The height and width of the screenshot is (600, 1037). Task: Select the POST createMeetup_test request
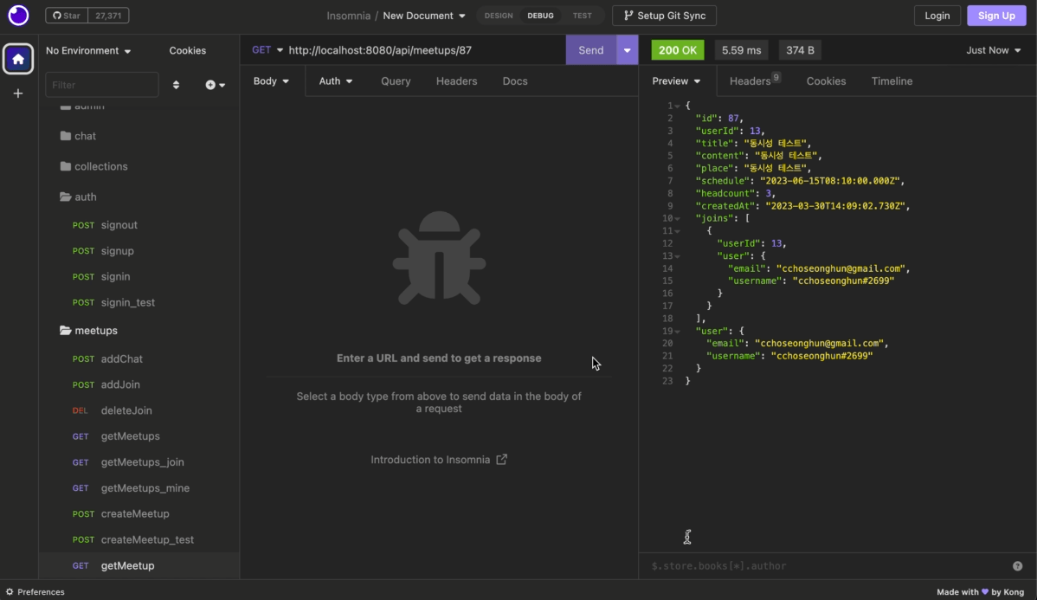(138, 539)
